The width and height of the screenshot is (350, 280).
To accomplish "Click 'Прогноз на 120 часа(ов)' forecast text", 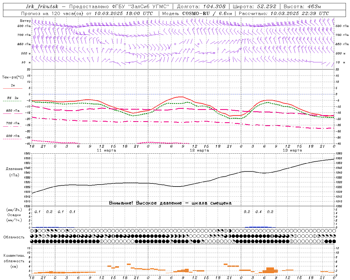I will tap(53, 13).
